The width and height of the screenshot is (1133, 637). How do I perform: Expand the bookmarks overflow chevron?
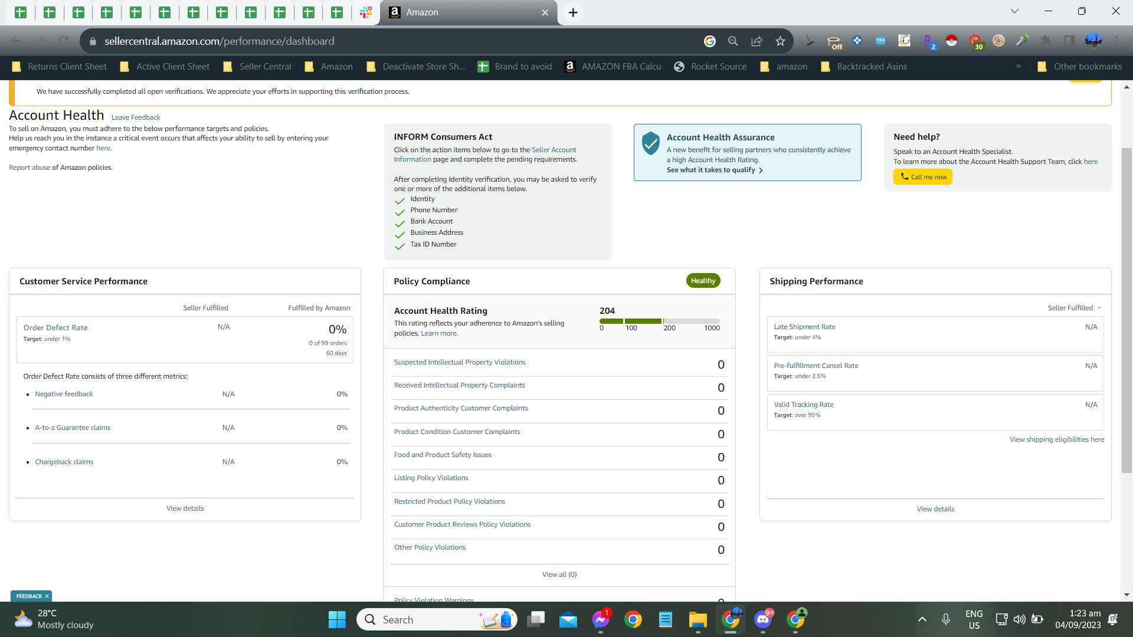1019,66
